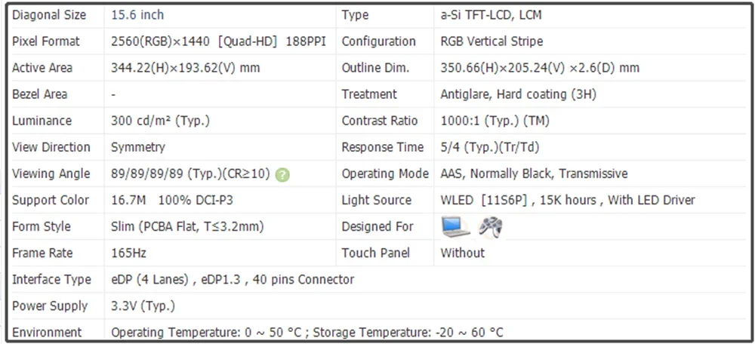The width and height of the screenshot is (755, 344).
Task: Click AAS, Normally Black, Transmissive text
Action: (534, 174)
